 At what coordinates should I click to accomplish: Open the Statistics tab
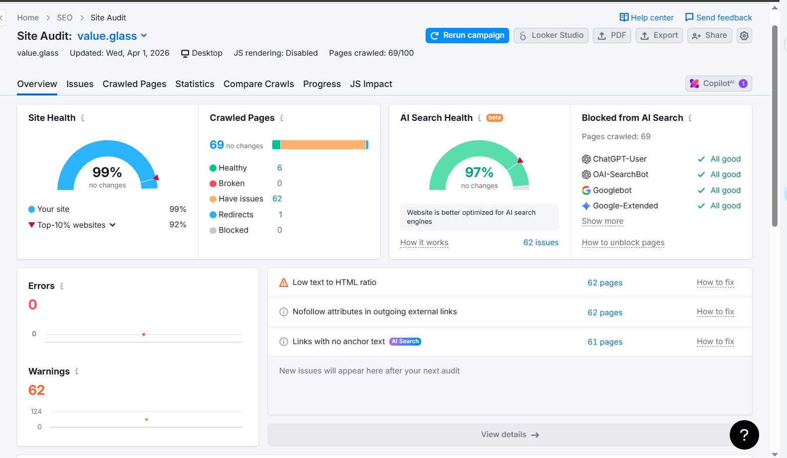(x=195, y=84)
